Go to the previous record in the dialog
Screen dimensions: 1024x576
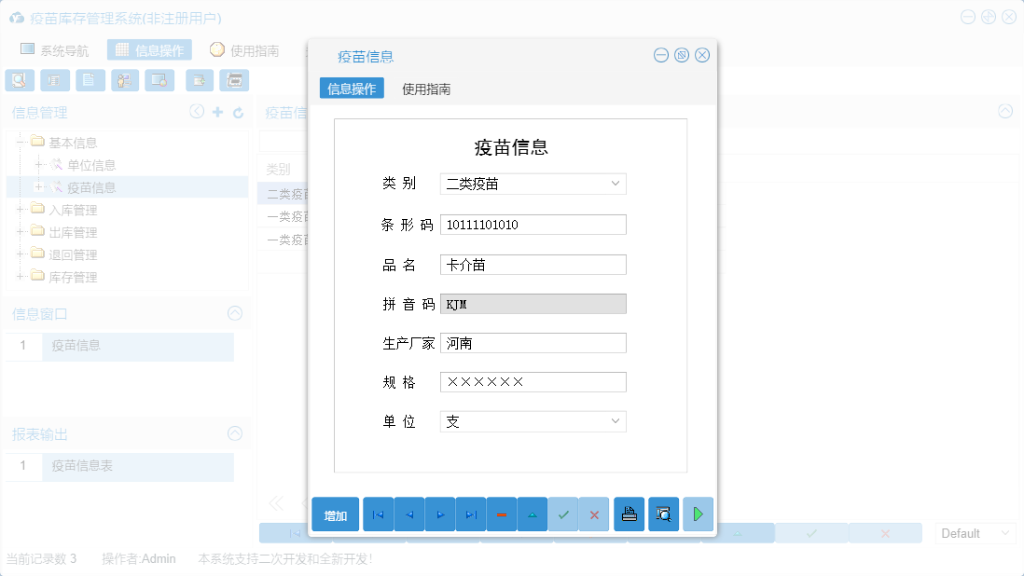[x=408, y=514]
